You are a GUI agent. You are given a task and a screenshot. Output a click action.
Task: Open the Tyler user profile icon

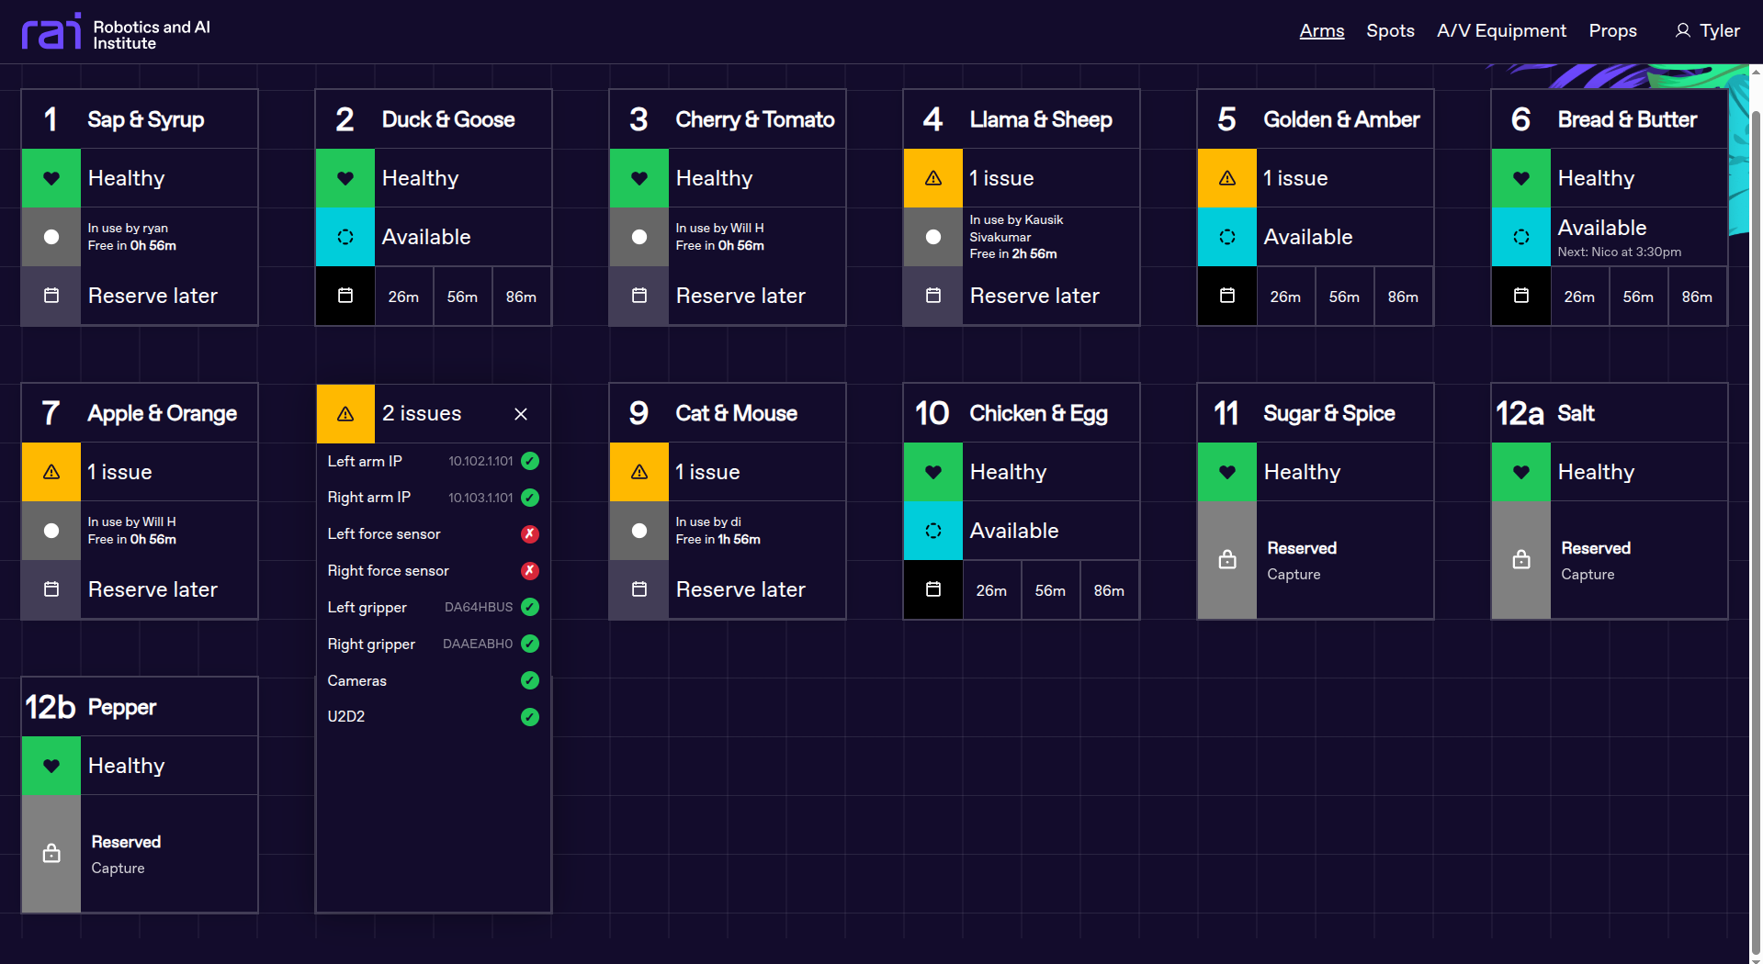(x=1682, y=30)
